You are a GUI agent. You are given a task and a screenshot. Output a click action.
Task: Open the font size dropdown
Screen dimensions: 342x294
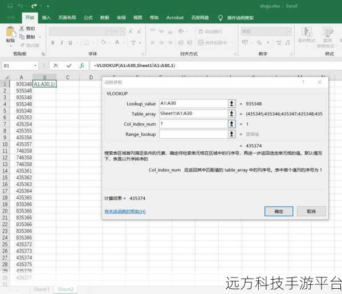click(x=123, y=31)
